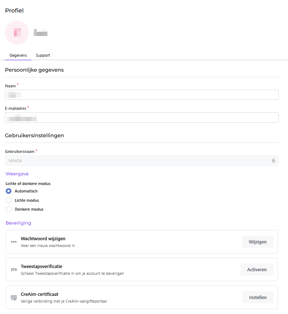Switch to the Support tab
Screen dimensions: 288x314
pyautogui.click(x=43, y=55)
